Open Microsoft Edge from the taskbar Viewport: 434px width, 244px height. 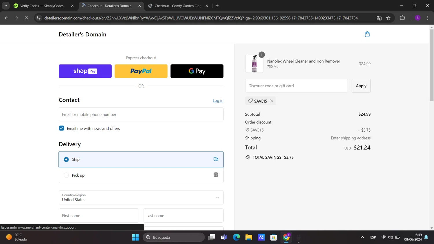point(236,237)
